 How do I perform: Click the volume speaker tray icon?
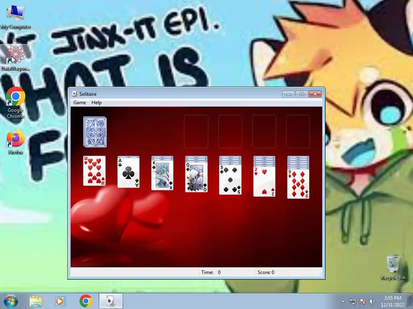click(372, 301)
